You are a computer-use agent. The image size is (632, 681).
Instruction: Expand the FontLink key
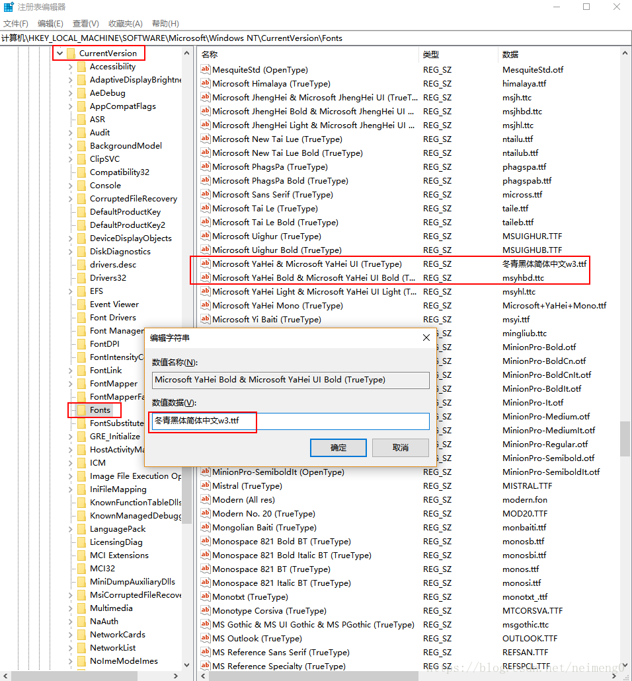tap(71, 371)
